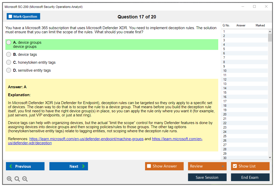Click the zoom out magnifier icon

tap(25, 179)
